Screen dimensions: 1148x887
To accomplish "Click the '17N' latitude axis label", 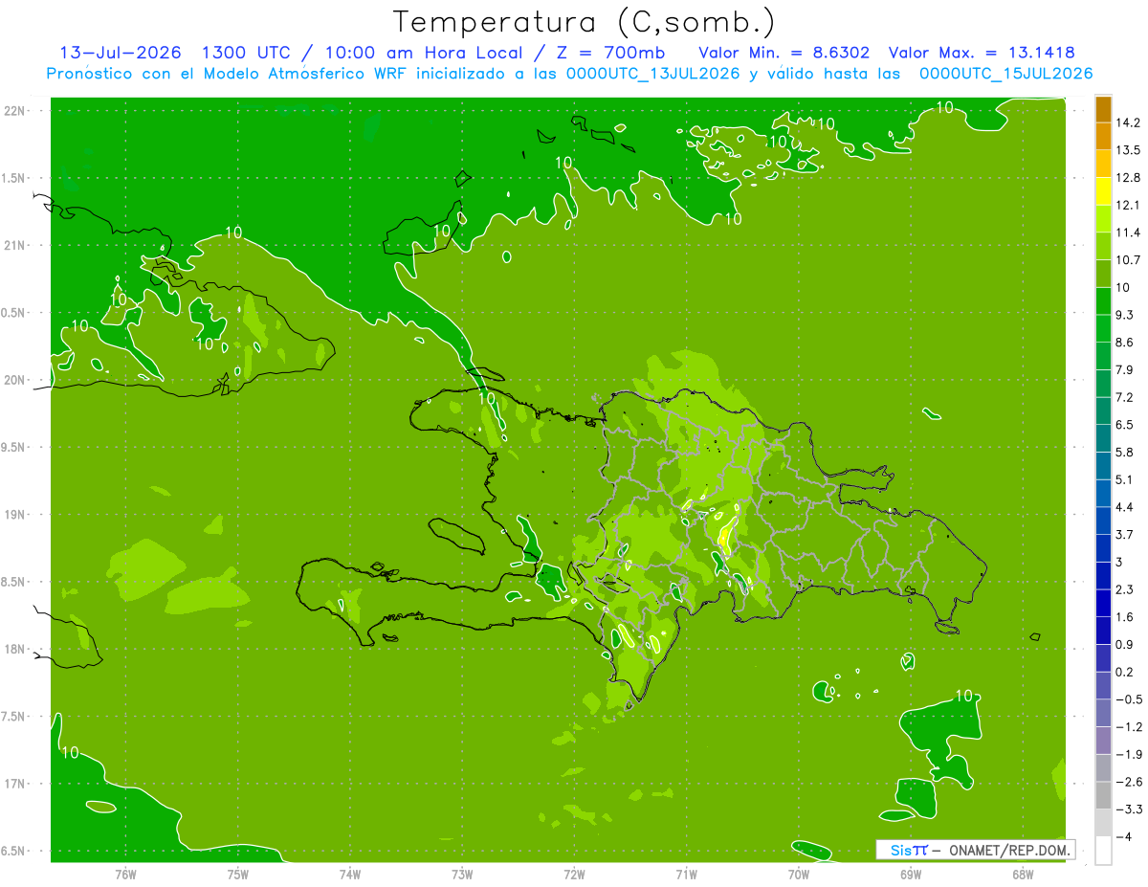I will point(16,784).
